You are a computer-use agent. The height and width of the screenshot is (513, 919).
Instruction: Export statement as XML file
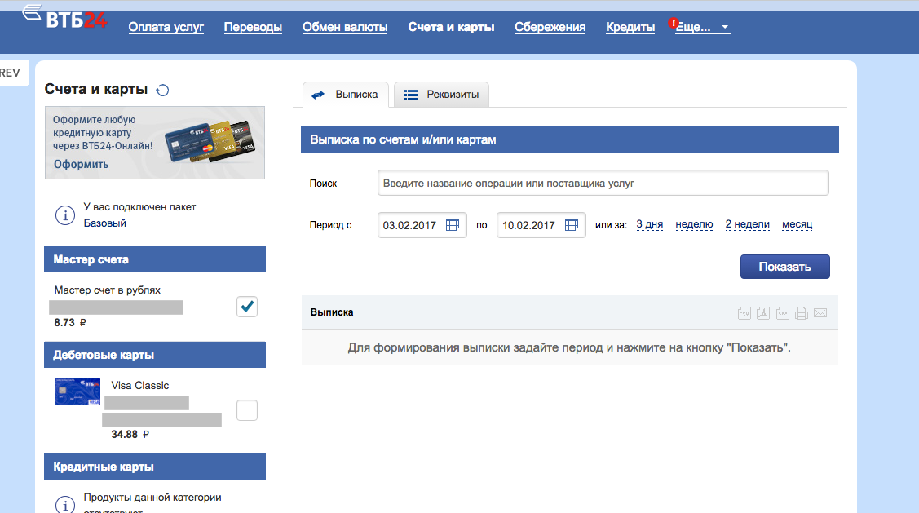[x=783, y=313]
